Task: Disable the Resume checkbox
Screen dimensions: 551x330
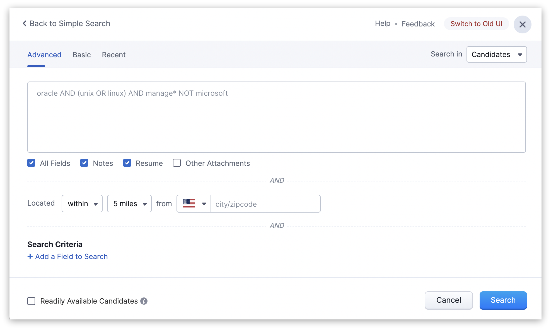Action: [x=127, y=163]
